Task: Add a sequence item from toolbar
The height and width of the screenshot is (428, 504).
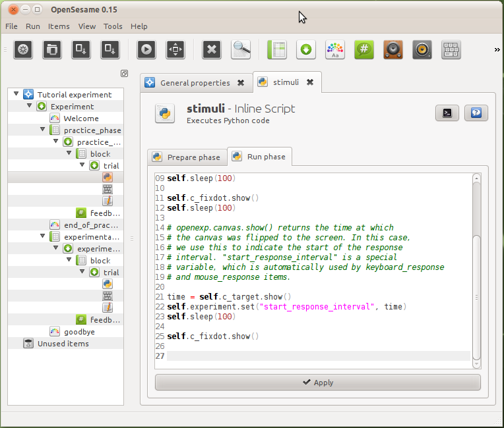Action: pos(306,49)
